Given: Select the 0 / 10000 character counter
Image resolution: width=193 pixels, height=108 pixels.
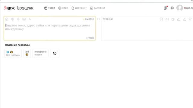Looking at the screenshot, I should [x=90, y=38].
